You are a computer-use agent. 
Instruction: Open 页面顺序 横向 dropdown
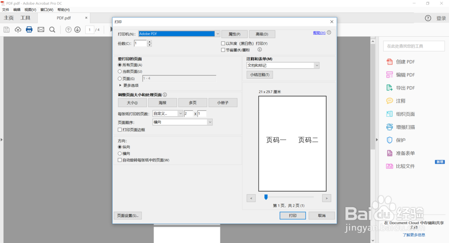(182, 122)
